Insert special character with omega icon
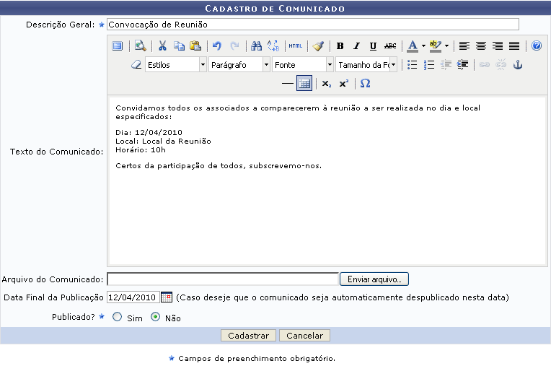This screenshot has width=551, height=366. pos(365,84)
